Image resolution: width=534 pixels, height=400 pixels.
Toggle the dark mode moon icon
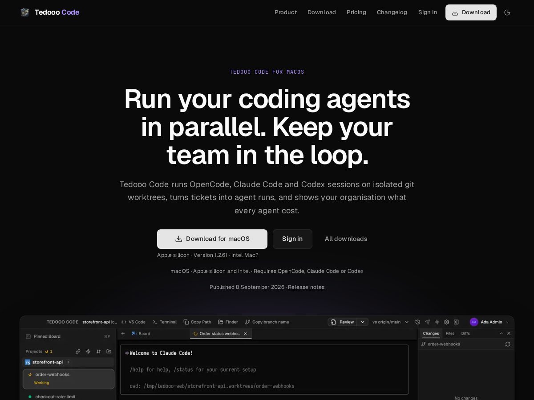(x=507, y=12)
